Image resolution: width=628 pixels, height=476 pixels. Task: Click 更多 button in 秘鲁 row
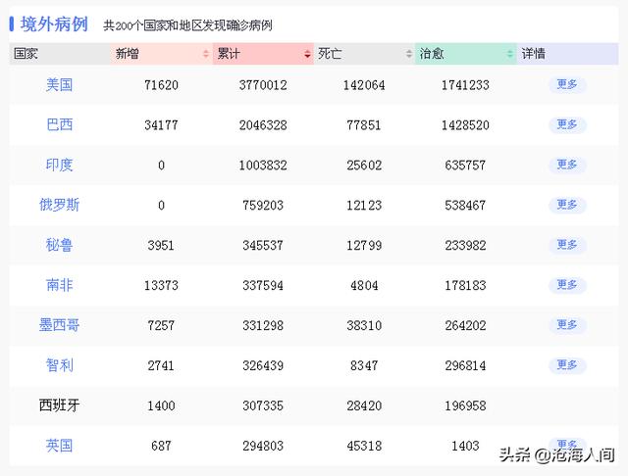click(567, 245)
